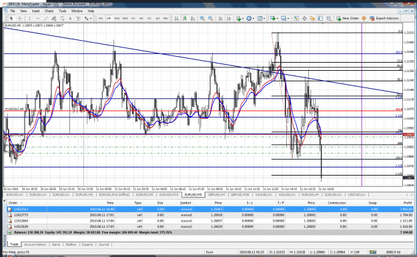Expand the indicators dropdown arrow

[x=243, y=19]
